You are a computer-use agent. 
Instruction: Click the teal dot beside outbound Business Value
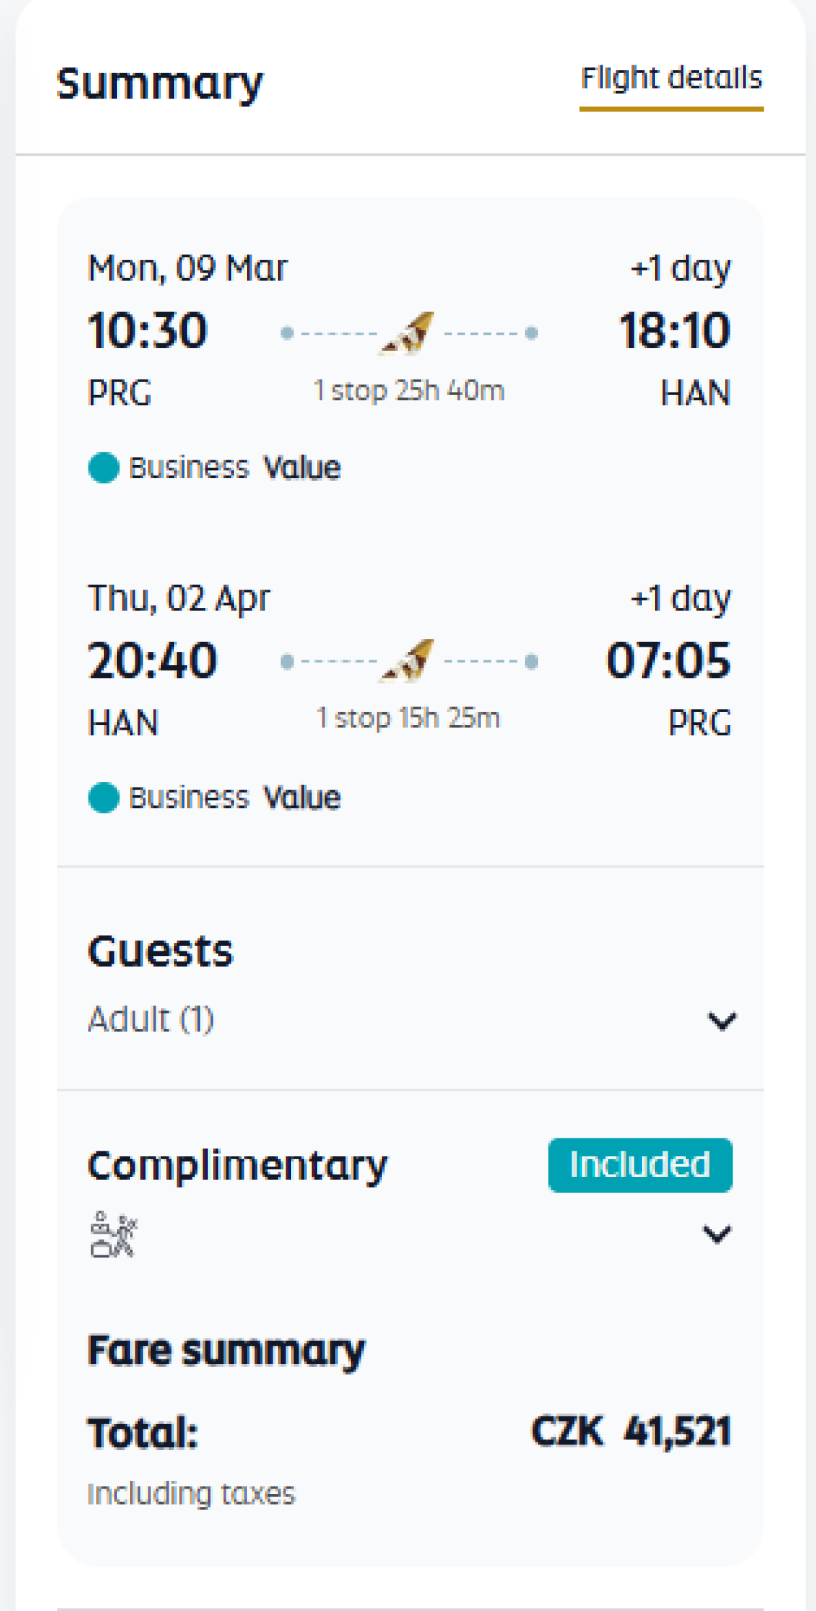pos(104,468)
